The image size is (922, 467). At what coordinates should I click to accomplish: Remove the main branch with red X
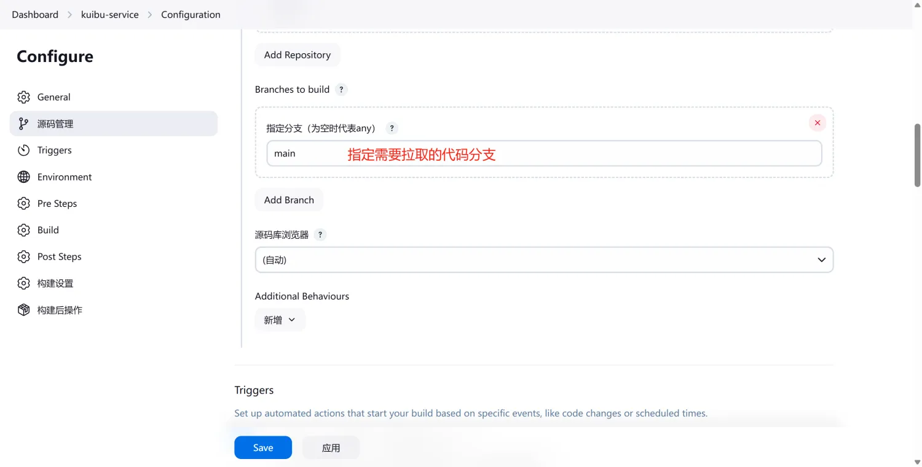(x=817, y=123)
